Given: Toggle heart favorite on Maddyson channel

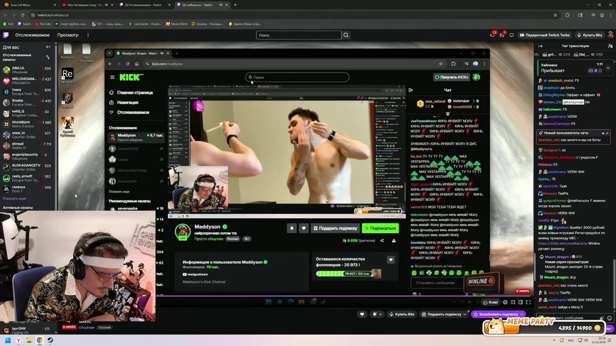Looking at the screenshot, I should pyautogui.click(x=303, y=228).
